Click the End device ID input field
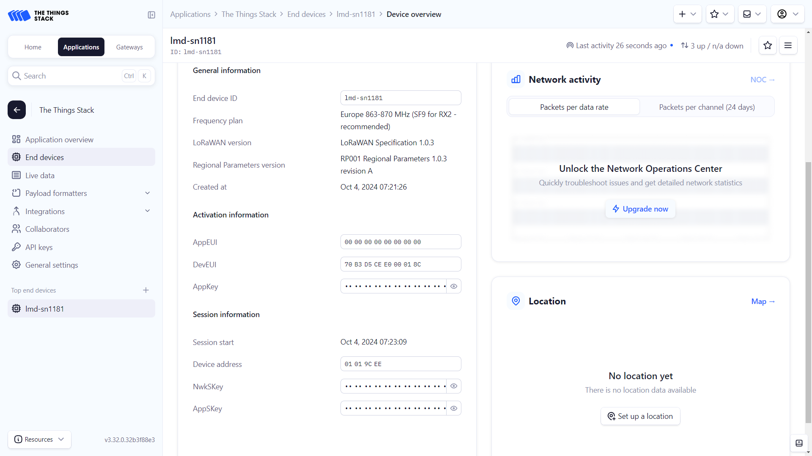 tap(401, 98)
